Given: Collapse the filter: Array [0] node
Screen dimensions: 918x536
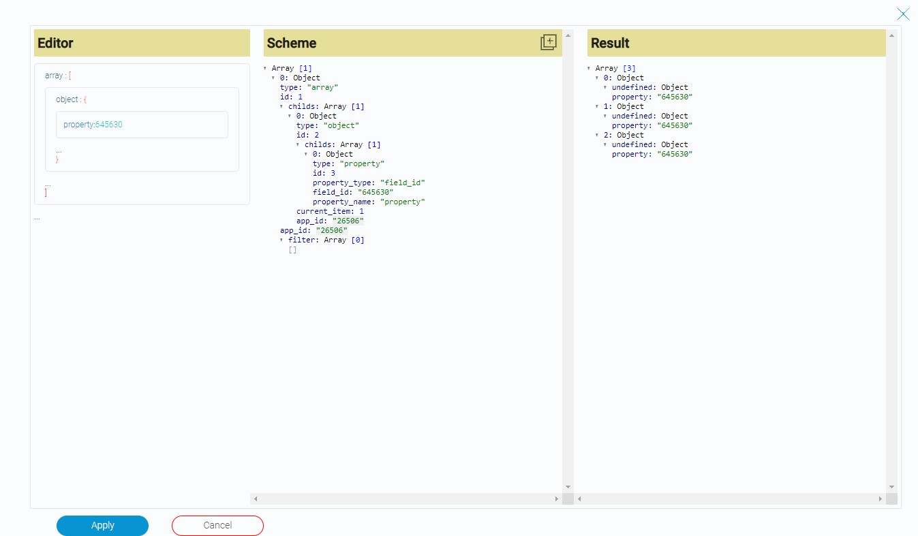Looking at the screenshot, I should pyautogui.click(x=281, y=240).
